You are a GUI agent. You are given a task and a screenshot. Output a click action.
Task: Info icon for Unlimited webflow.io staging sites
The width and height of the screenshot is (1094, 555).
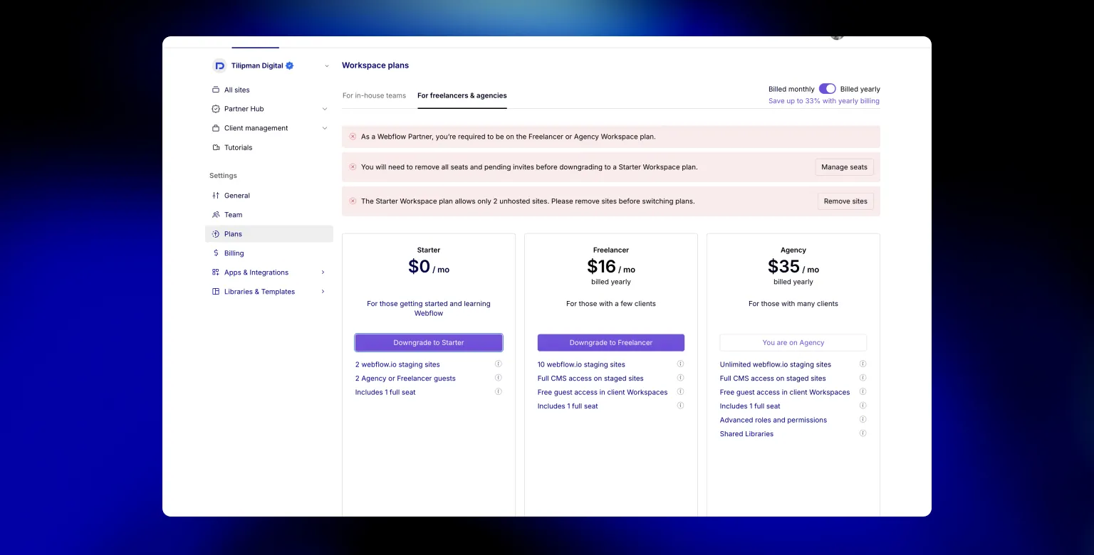point(863,364)
